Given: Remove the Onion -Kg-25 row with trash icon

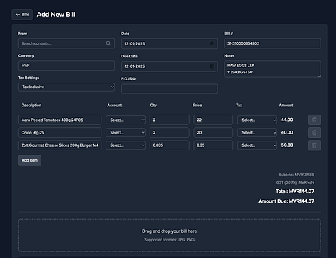Looking at the screenshot, I should tap(314, 133).
